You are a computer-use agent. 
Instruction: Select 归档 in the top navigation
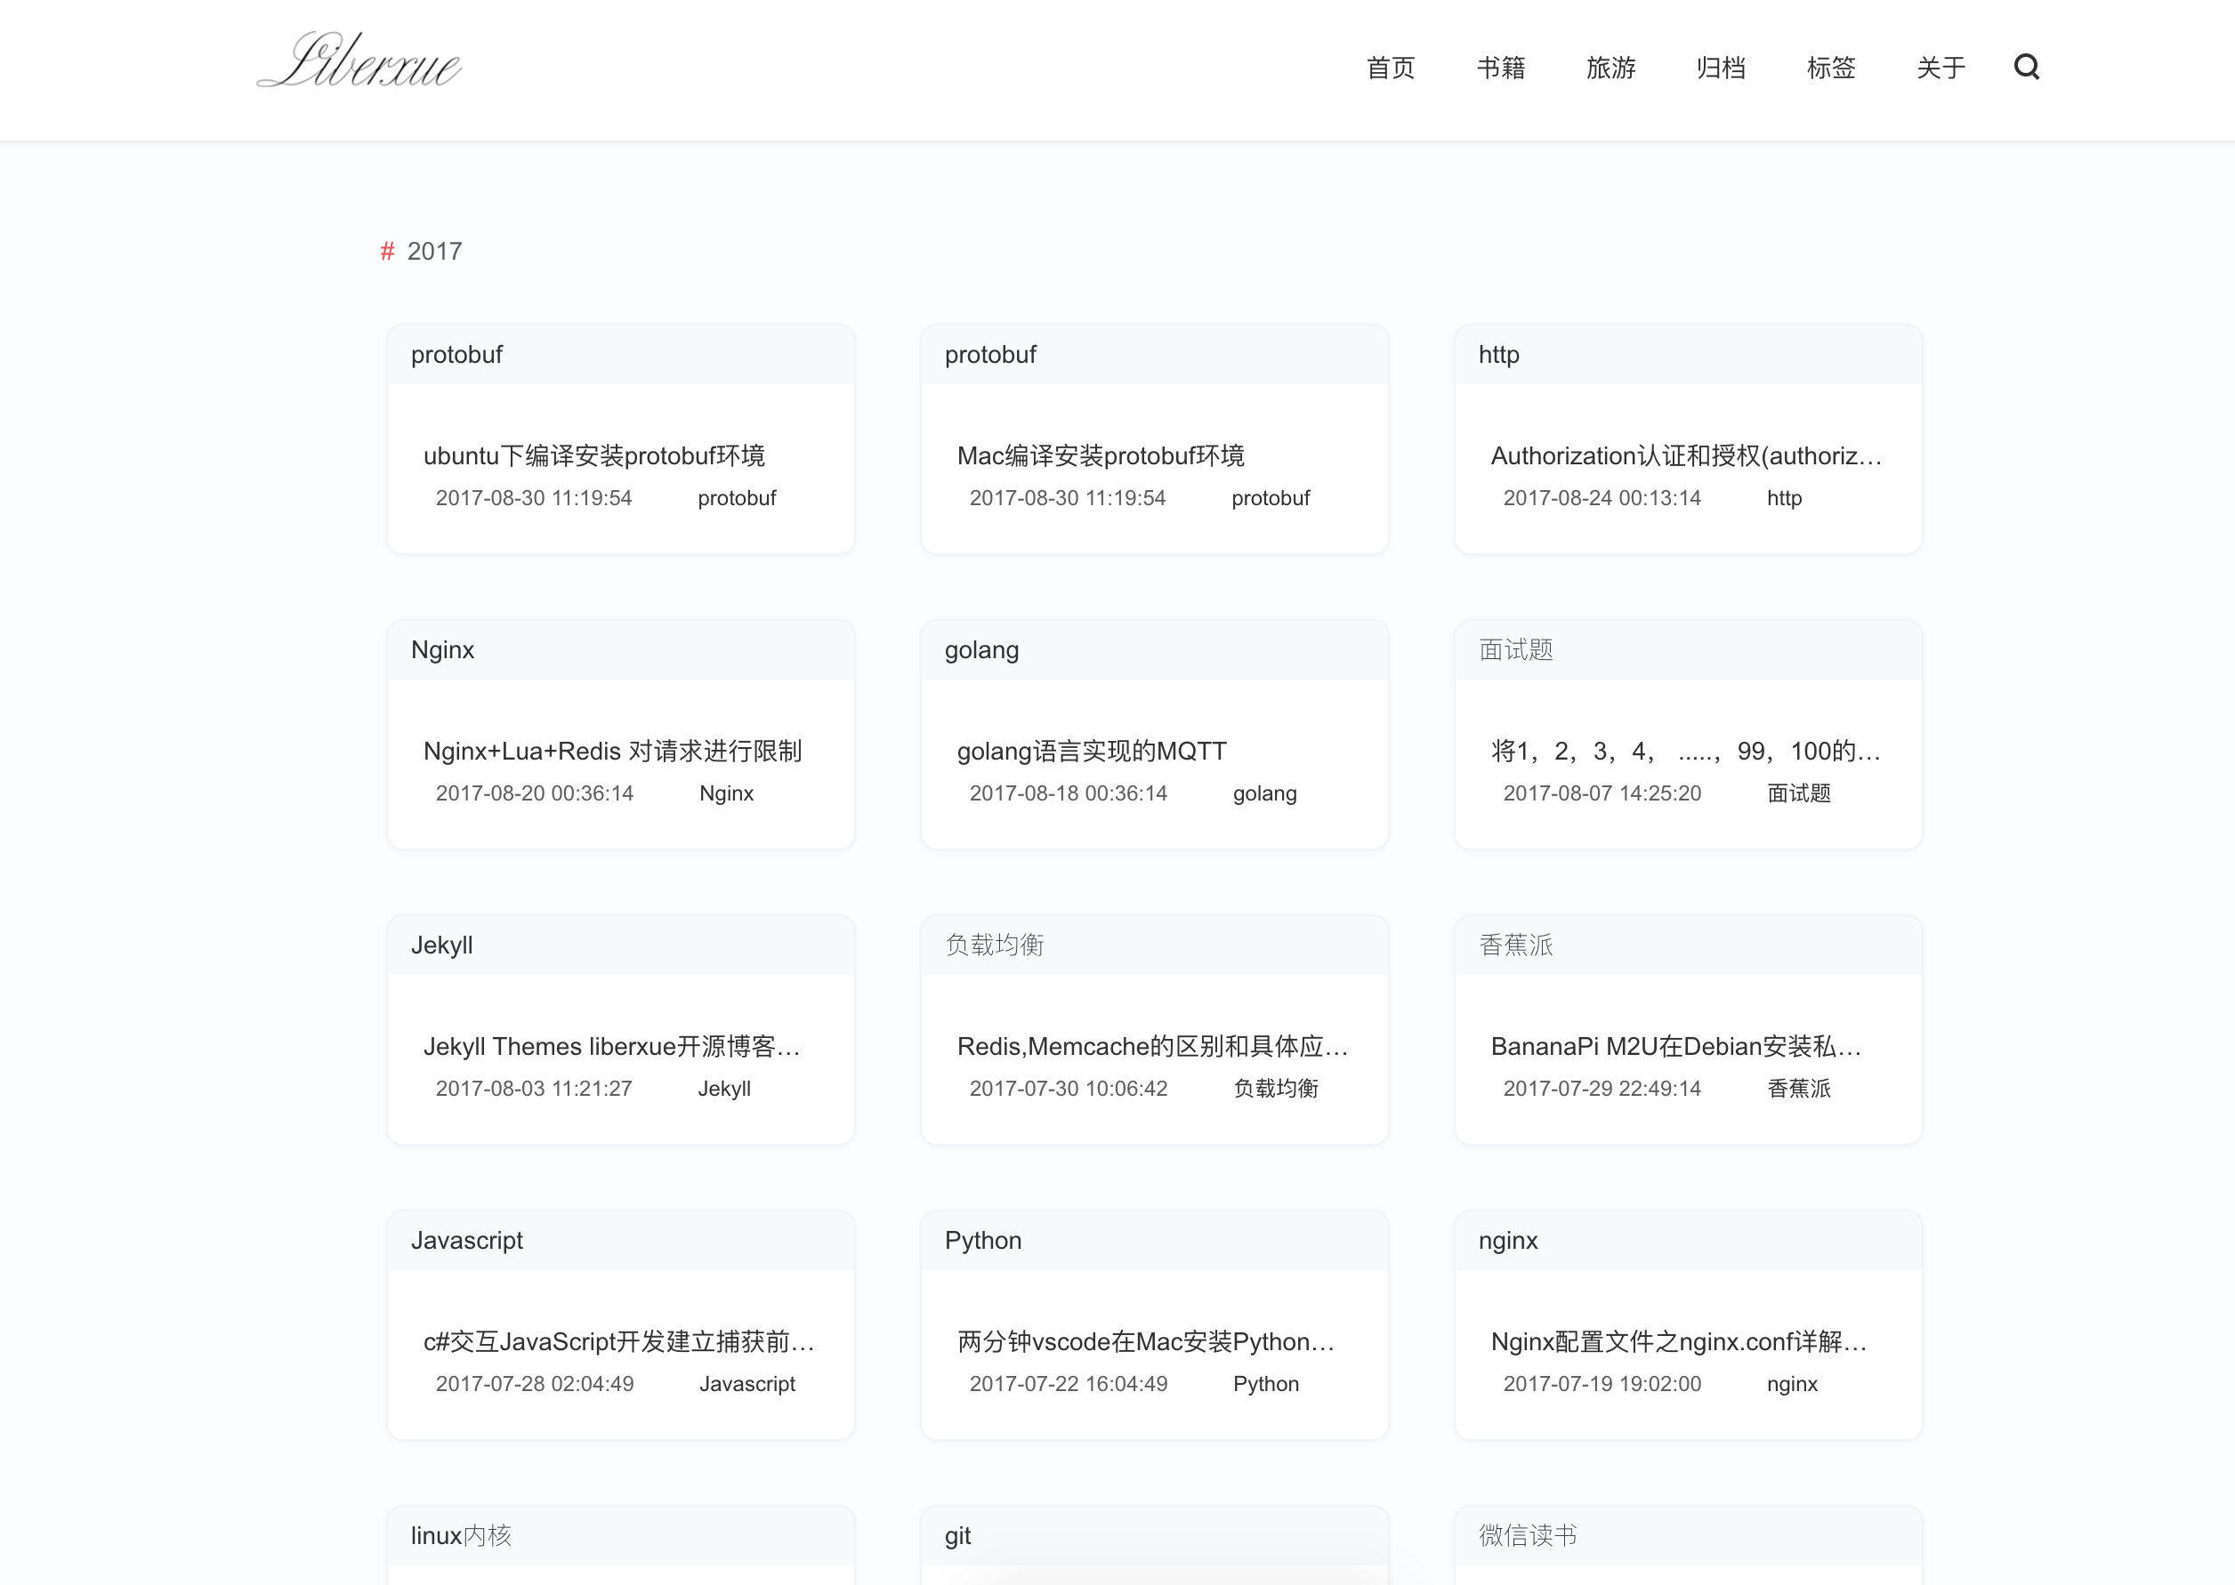(x=1721, y=68)
